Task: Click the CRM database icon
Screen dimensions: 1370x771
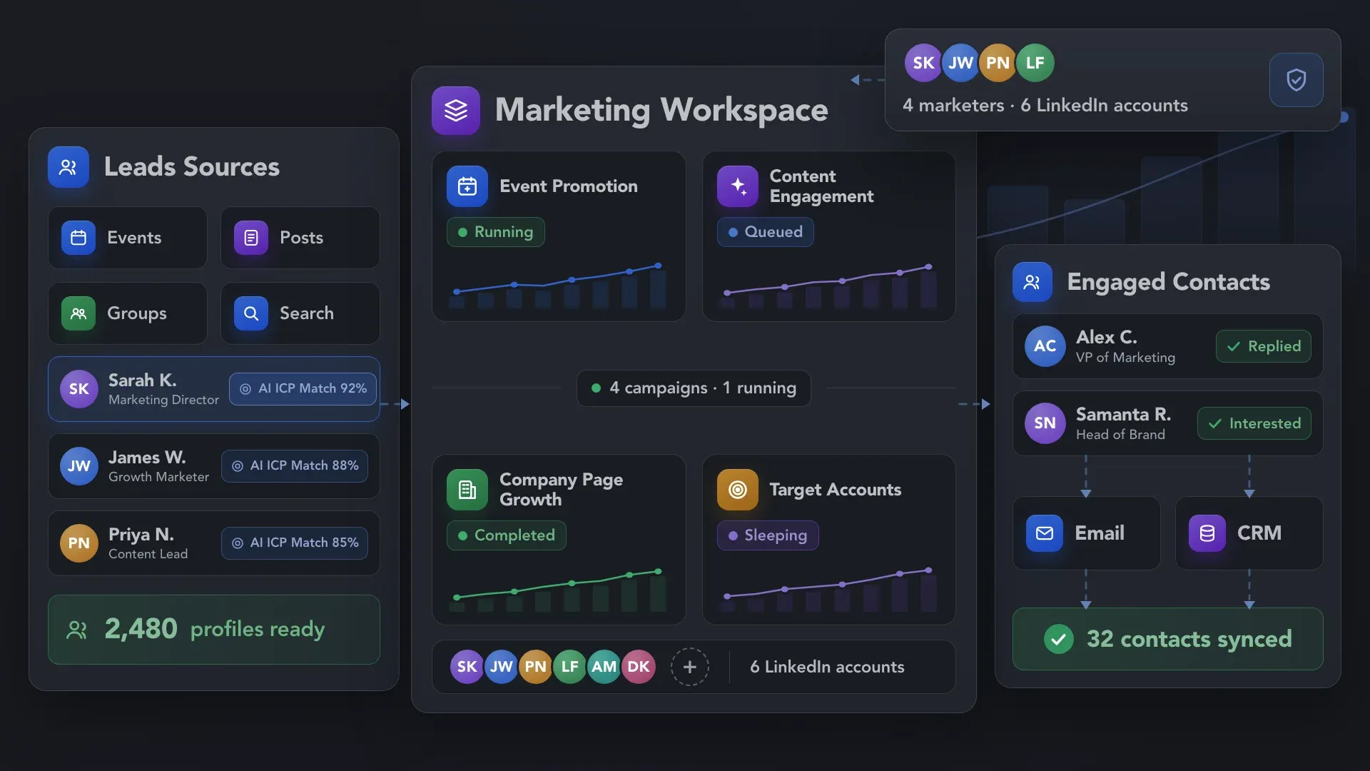Action: click(1207, 533)
